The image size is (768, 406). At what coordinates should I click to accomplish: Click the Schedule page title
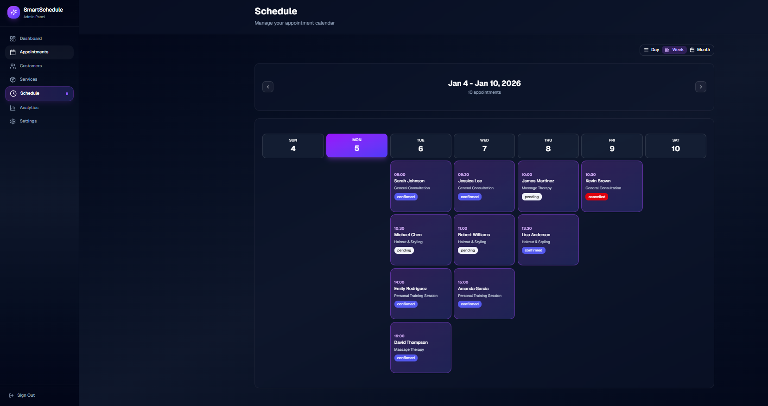point(276,11)
